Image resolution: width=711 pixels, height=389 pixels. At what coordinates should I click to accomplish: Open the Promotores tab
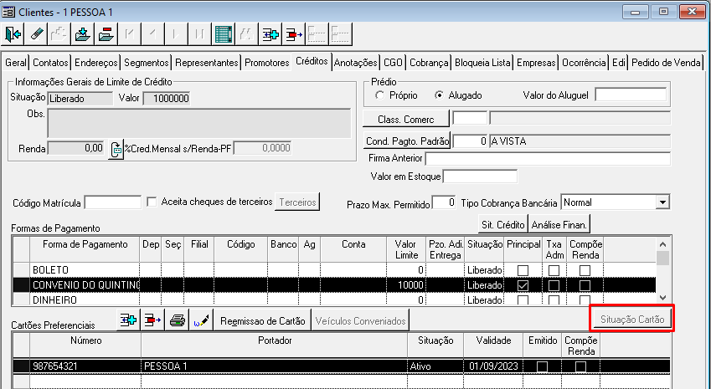(266, 63)
